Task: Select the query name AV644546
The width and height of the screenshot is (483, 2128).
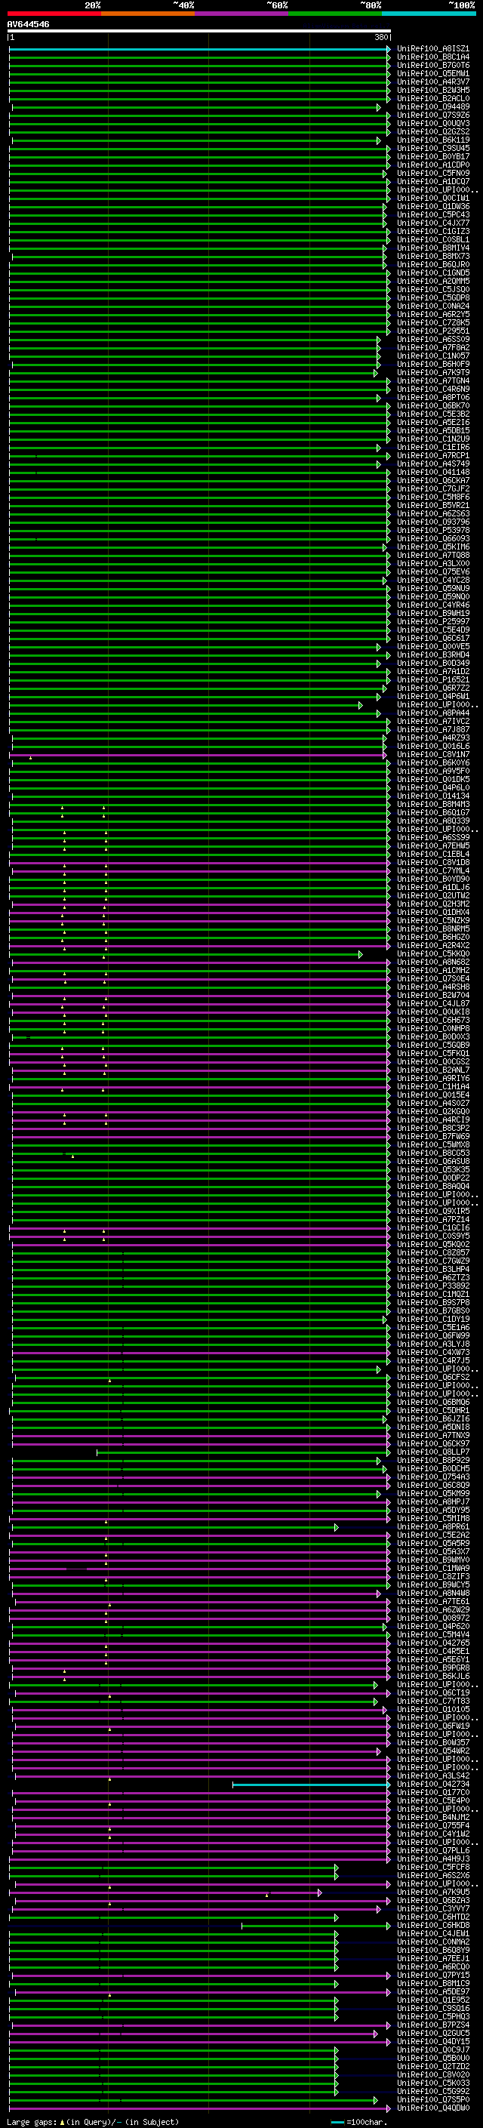Action: coord(28,24)
